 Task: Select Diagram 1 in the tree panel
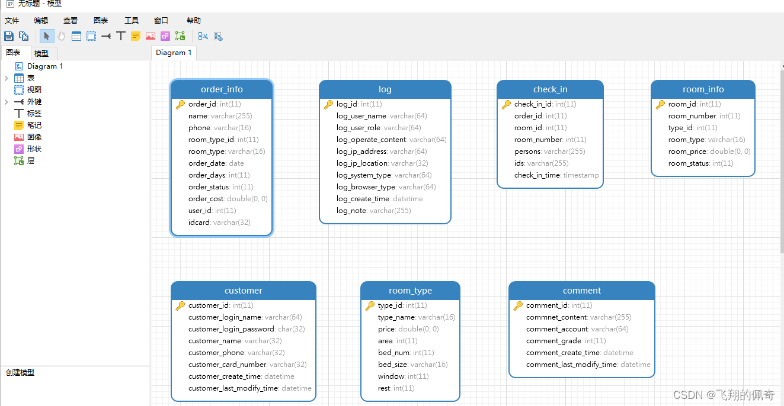pyautogui.click(x=44, y=66)
